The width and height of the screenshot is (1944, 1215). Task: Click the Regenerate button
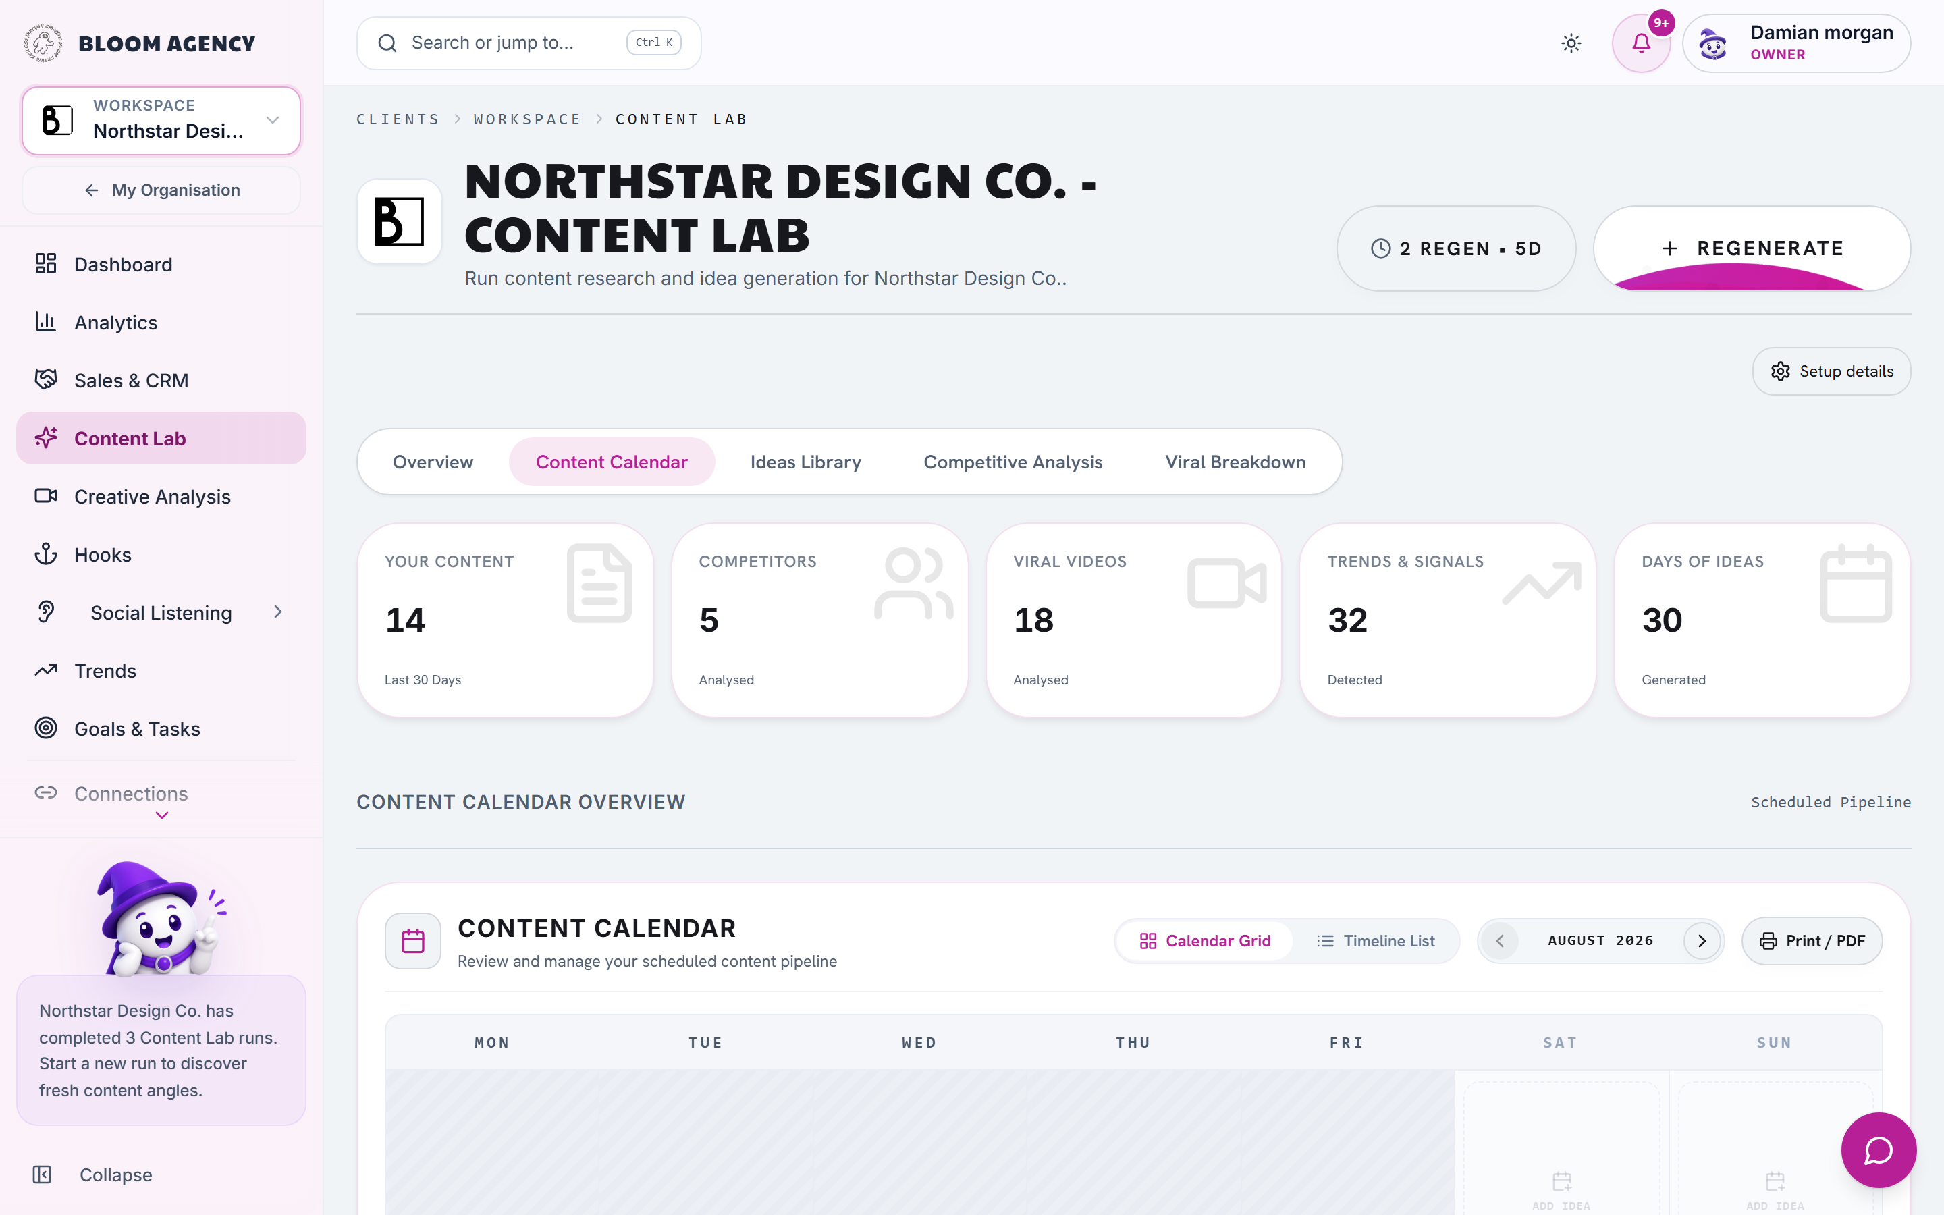pos(1752,248)
